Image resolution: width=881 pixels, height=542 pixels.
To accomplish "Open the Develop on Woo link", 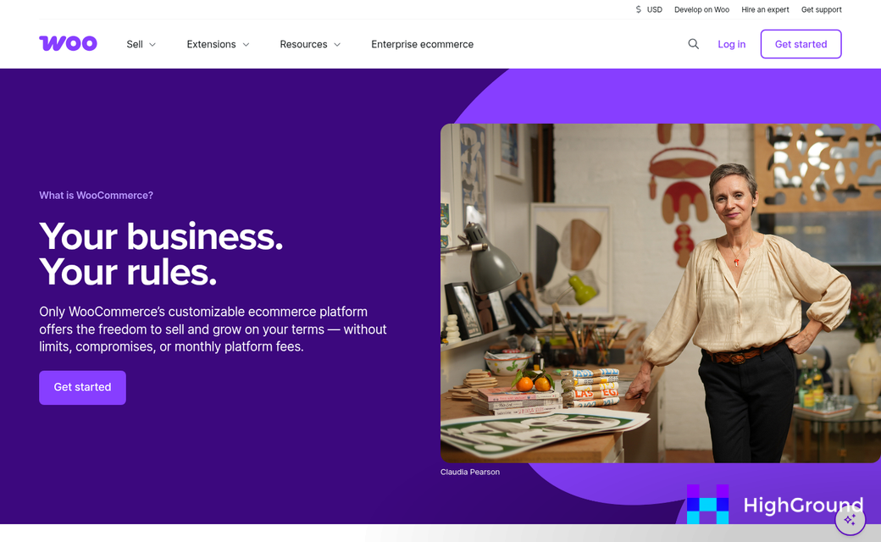I will pos(701,10).
